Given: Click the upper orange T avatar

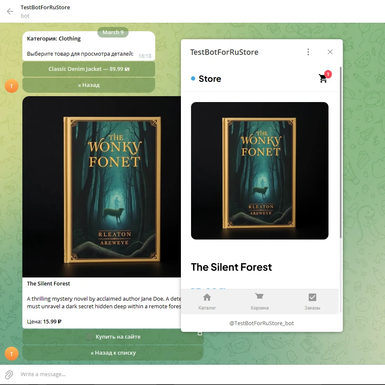Looking at the screenshot, I should 11,86.
